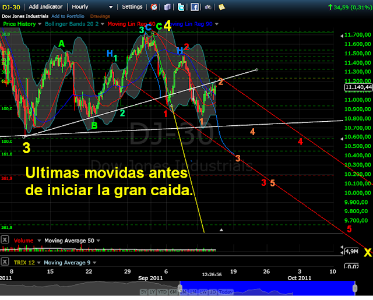Close the Volume indicator panel
Screen dimensions: 373x300
click(x=5, y=239)
